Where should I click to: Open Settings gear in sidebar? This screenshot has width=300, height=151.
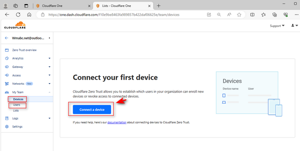click(7, 127)
